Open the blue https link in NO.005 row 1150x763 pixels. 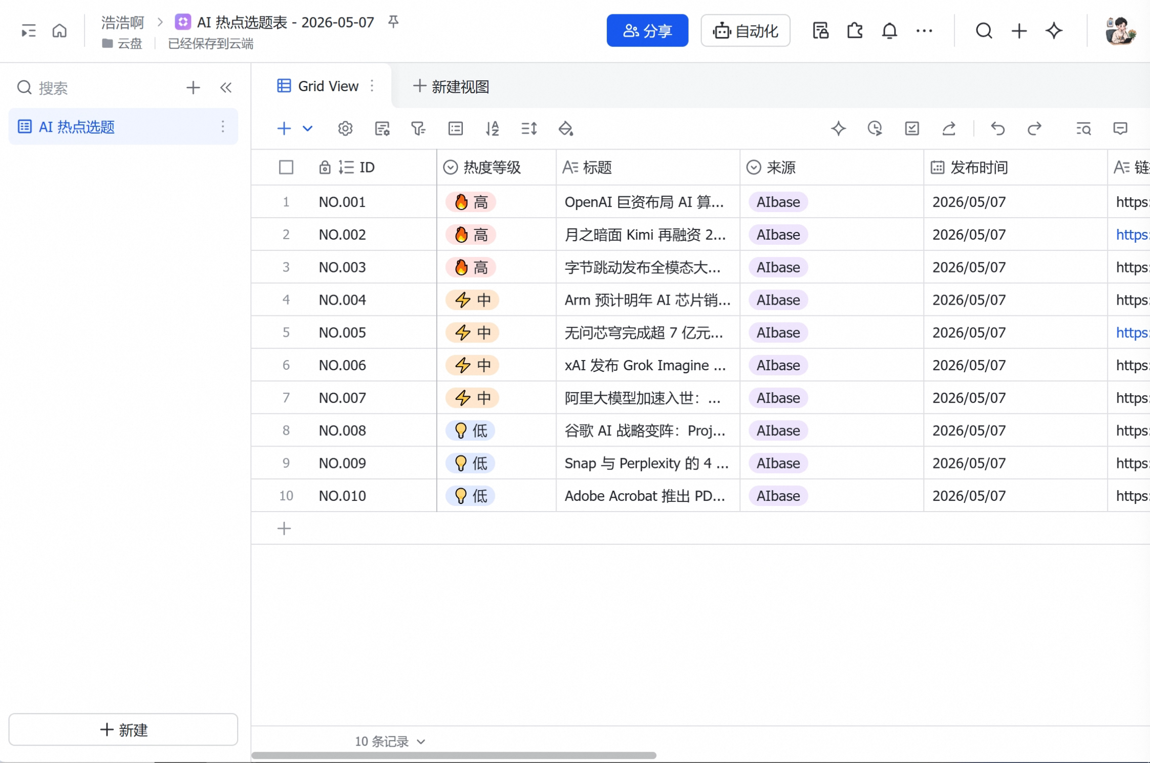coord(1133,332)
